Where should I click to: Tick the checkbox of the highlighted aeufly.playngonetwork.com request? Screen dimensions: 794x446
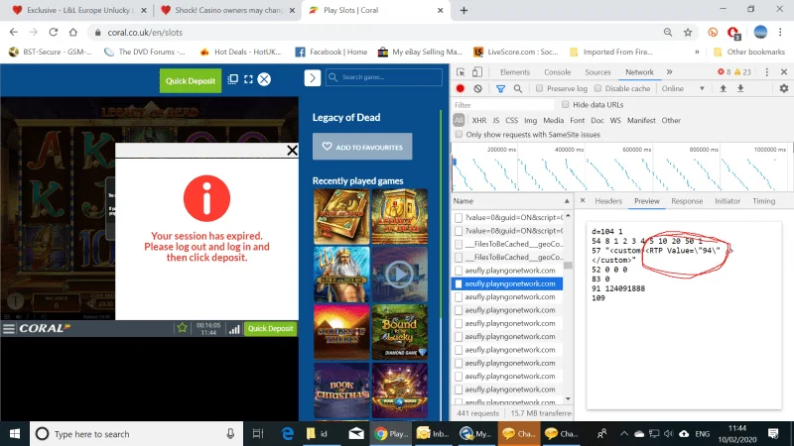(459, 283)
